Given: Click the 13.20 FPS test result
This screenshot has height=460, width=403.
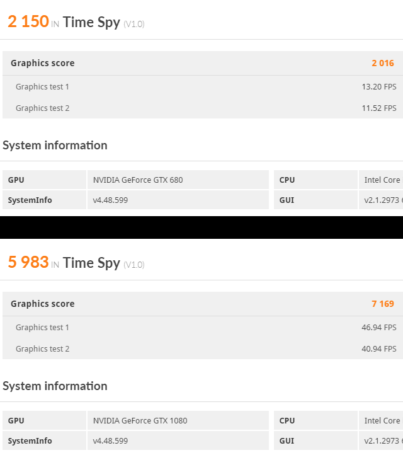Looking at the screenshot, I should [x=378, y=86].
